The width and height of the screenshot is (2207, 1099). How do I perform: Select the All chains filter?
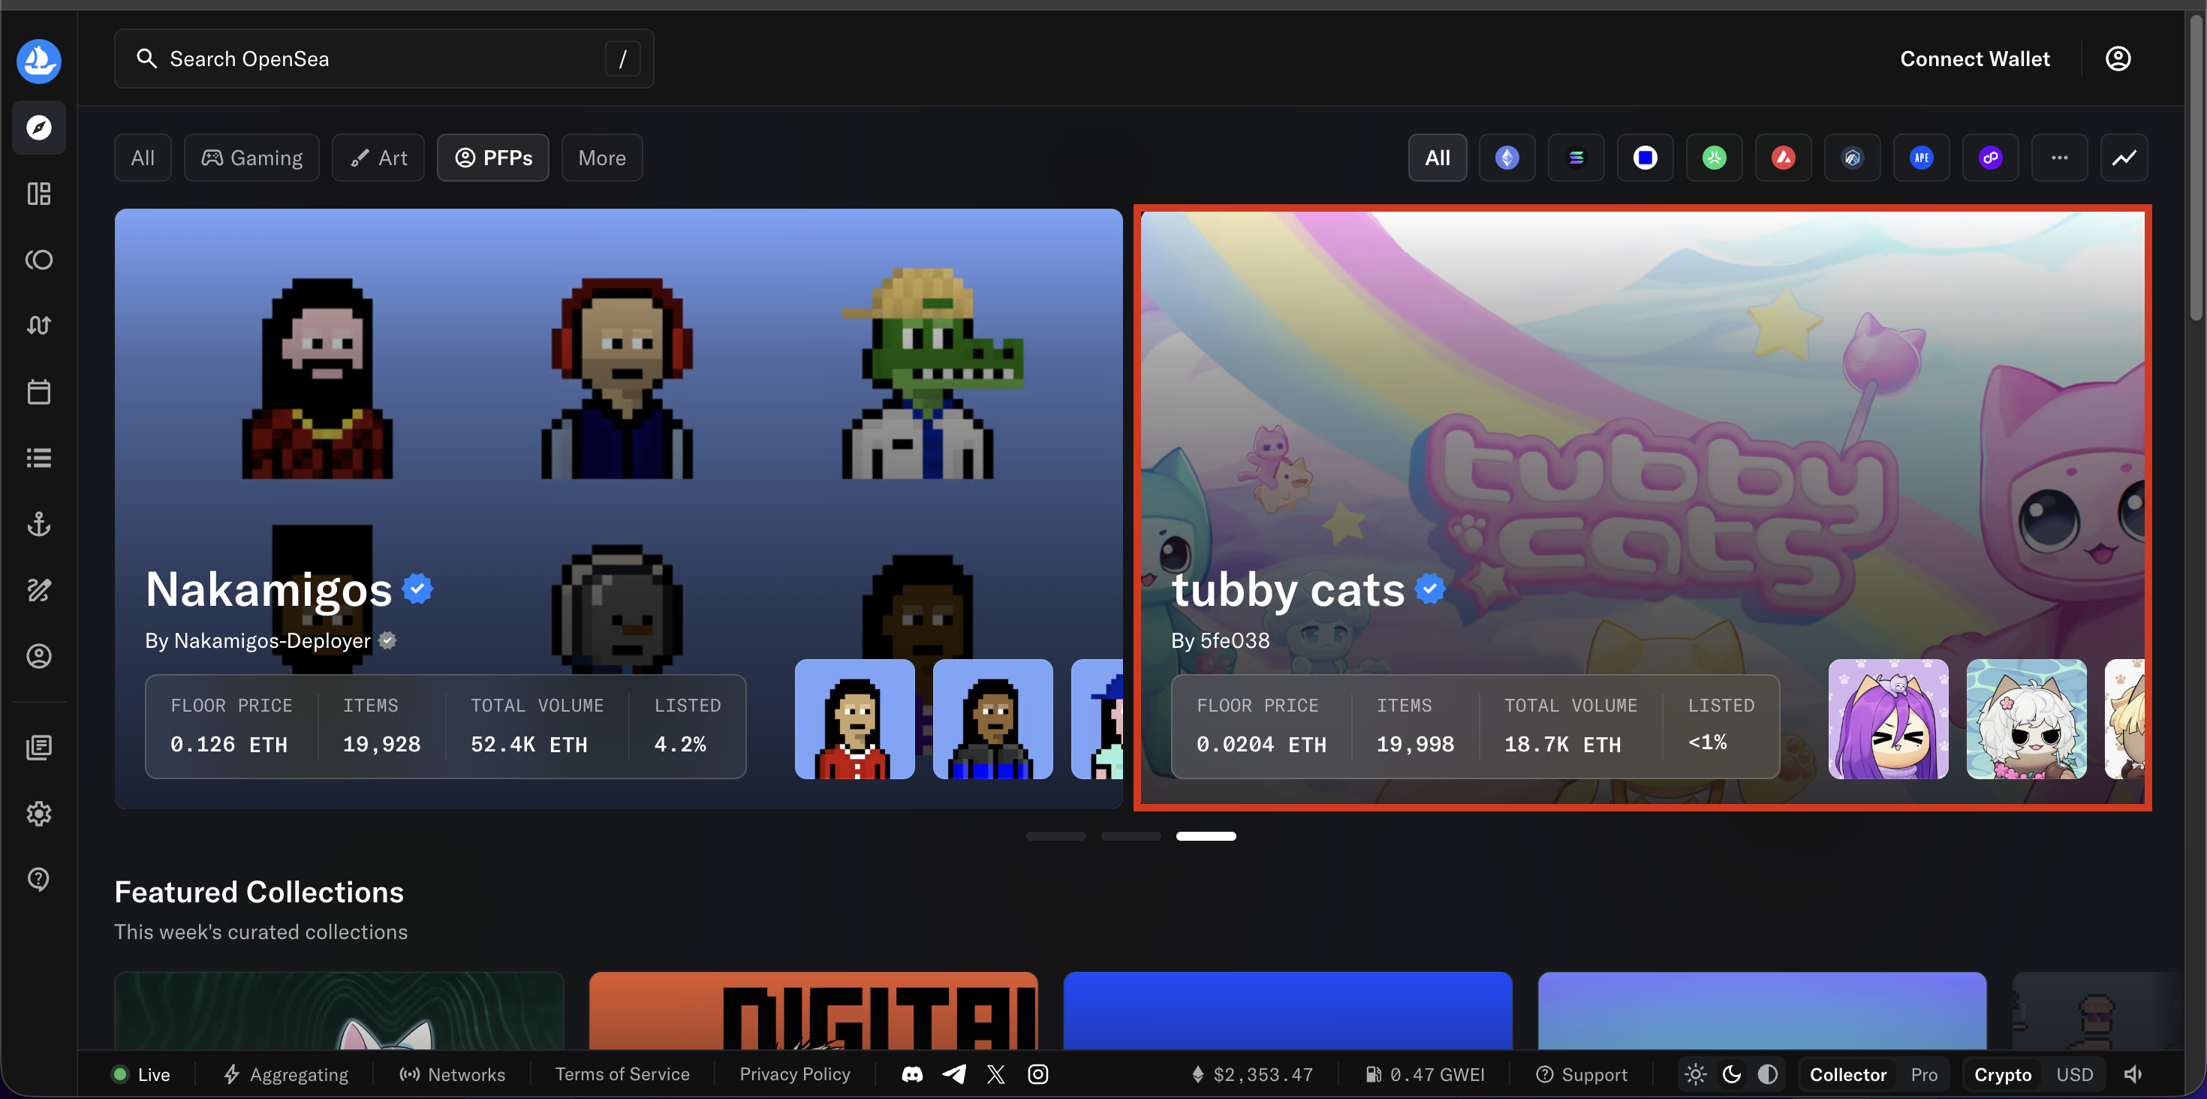[x=1438, y=158]
